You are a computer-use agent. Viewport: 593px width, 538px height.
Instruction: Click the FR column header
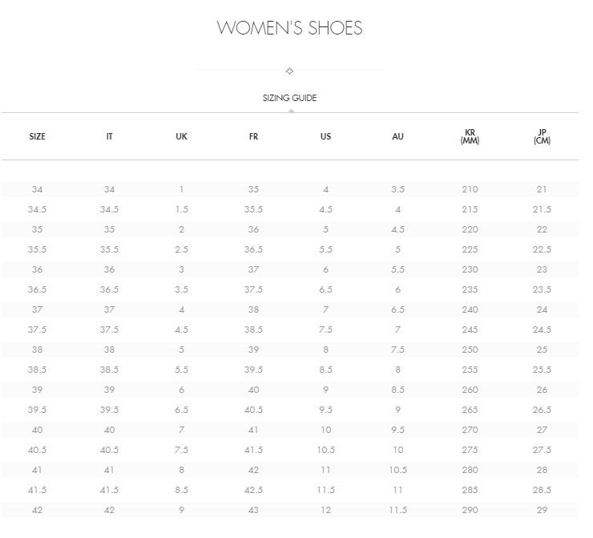(253, 136)
